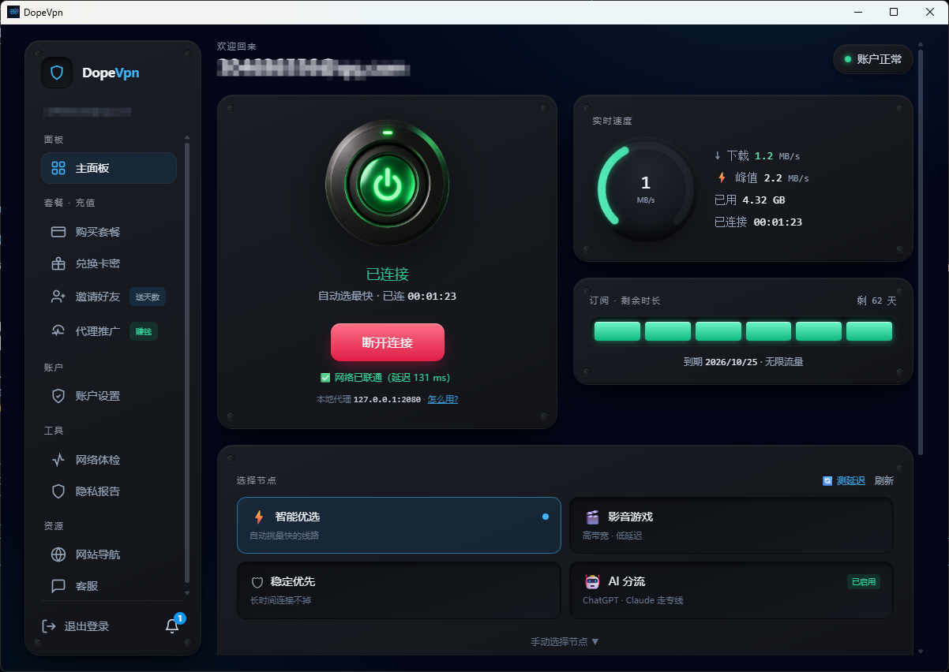Click the red 断开连接 button

388,342
